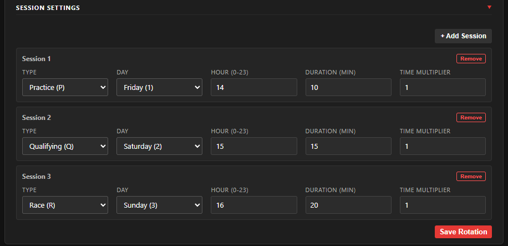
Task: Focus Session 2 Time Multiplier field
Action: point(443,146)
